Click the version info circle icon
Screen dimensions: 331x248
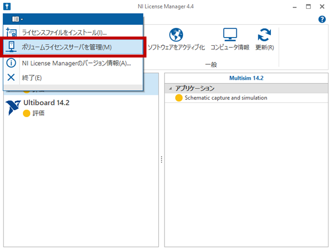(x=11, y=63)
